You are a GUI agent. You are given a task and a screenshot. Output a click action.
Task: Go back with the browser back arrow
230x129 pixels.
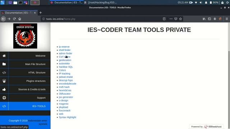pos(3,19)
